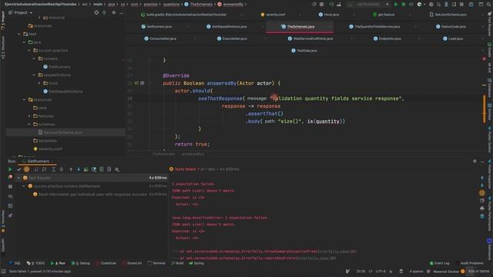
Task: Open Gradle tool window on right edge
Action: pos(490,49)
